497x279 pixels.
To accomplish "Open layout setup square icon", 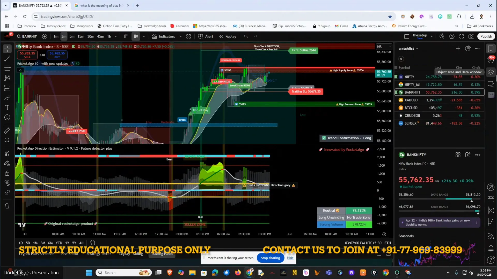I will [x=407, y=36].
